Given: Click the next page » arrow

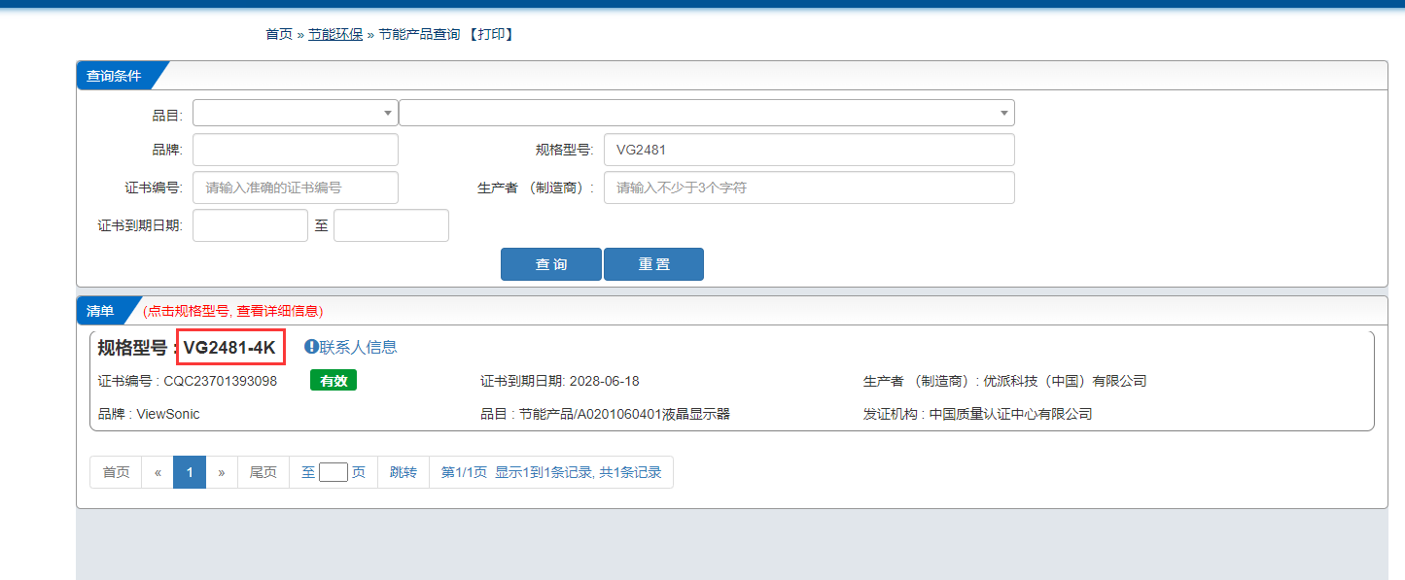Looking at the screenshot, I should [x=222, y=472].
